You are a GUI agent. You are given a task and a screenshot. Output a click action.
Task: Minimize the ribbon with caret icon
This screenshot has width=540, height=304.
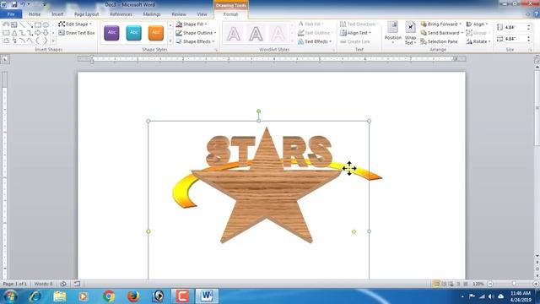click(x=528, y=14)
